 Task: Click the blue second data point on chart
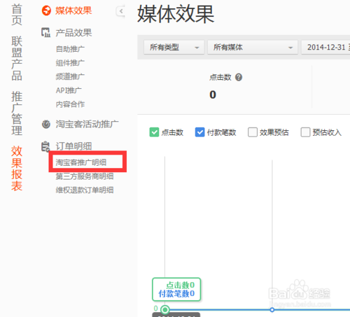coord(272,310)
